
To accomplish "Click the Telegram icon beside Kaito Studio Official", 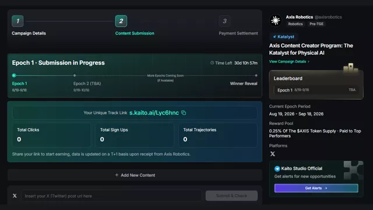I will [x=277, y=169].
